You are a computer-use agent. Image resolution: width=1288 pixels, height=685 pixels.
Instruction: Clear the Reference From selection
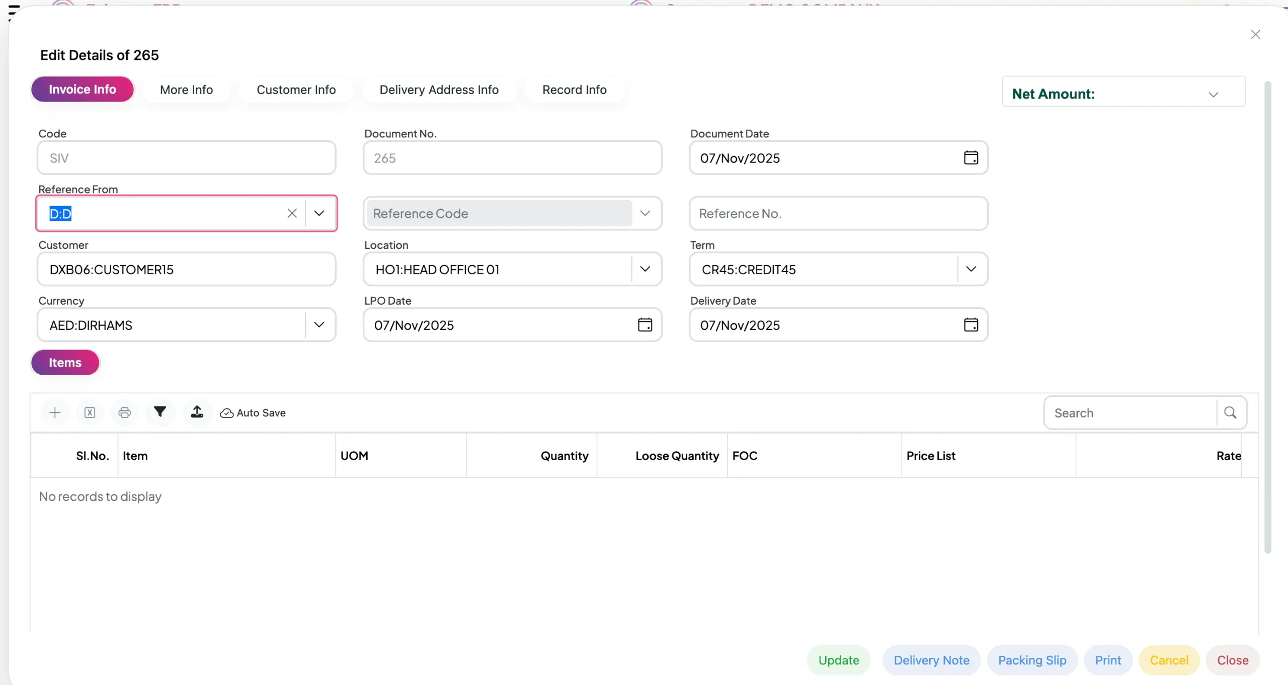pyautogui.click(x=292, y=213)
